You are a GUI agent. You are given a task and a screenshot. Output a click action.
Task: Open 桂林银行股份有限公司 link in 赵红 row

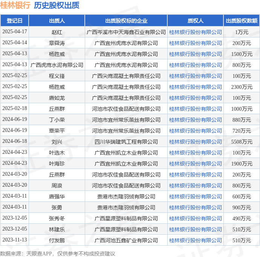click(196, 32)
